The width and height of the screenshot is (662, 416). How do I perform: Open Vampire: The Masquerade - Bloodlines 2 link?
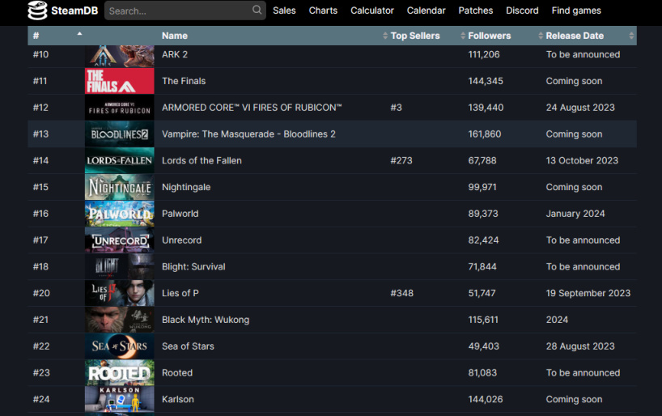[248, 134]
